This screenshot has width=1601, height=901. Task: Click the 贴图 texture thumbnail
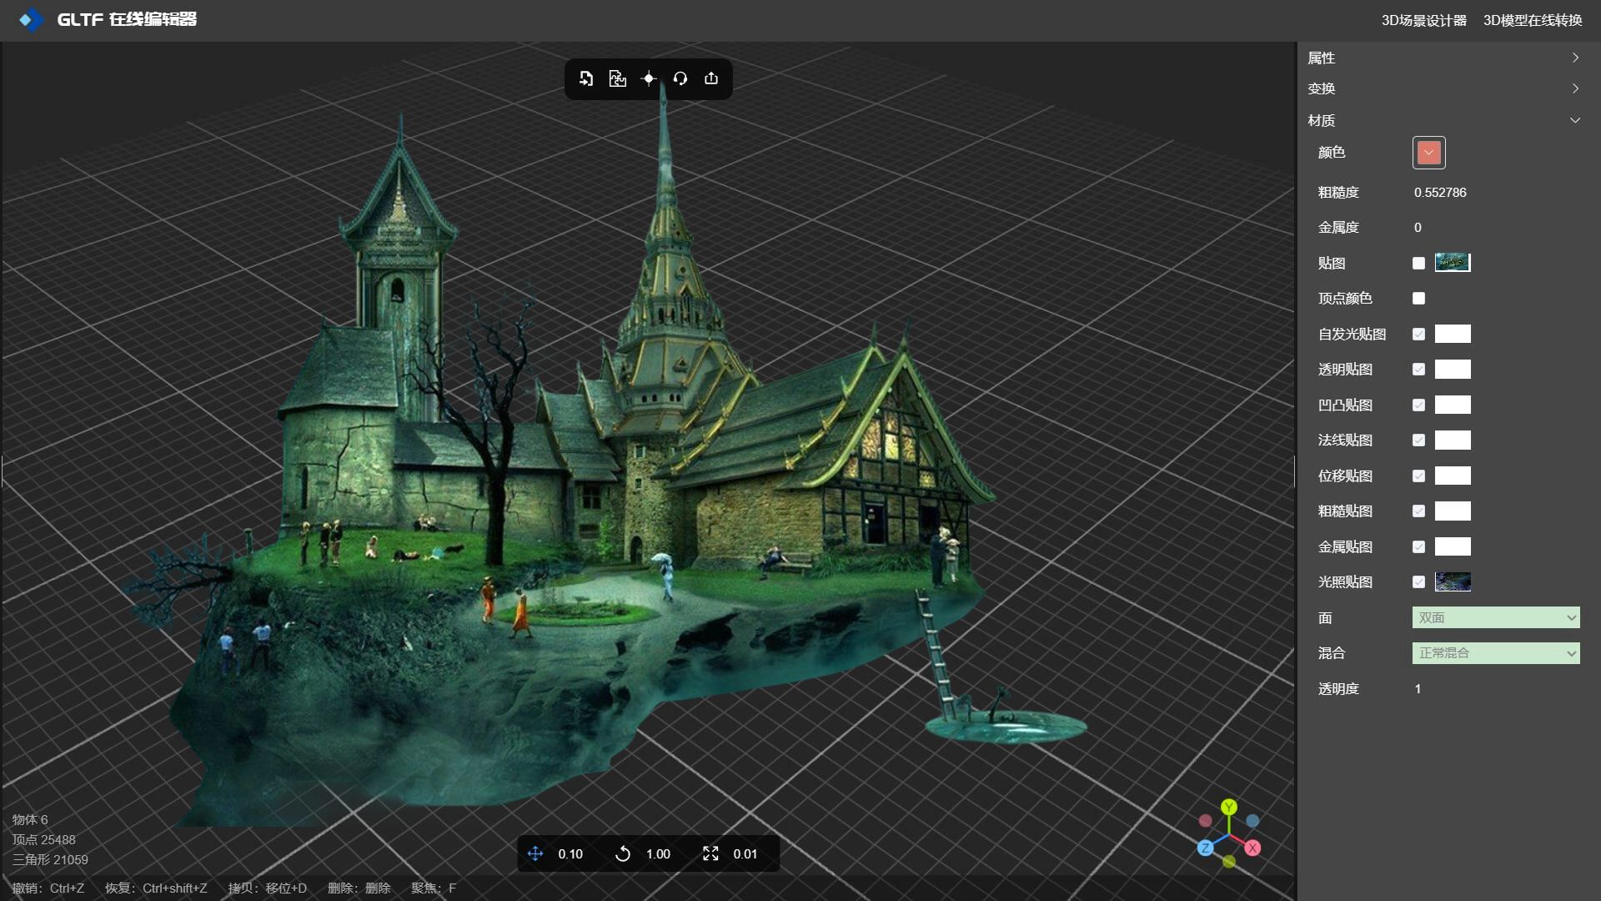(1453, 263)
